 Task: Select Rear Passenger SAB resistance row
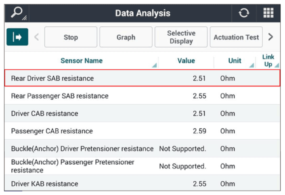click(x=142, y=96)
